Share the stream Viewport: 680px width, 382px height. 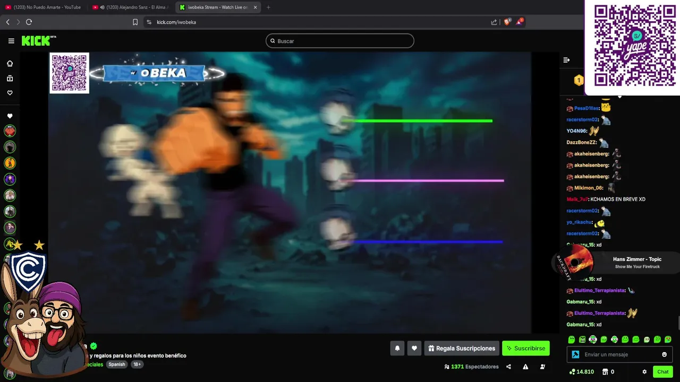click(508, 367)
